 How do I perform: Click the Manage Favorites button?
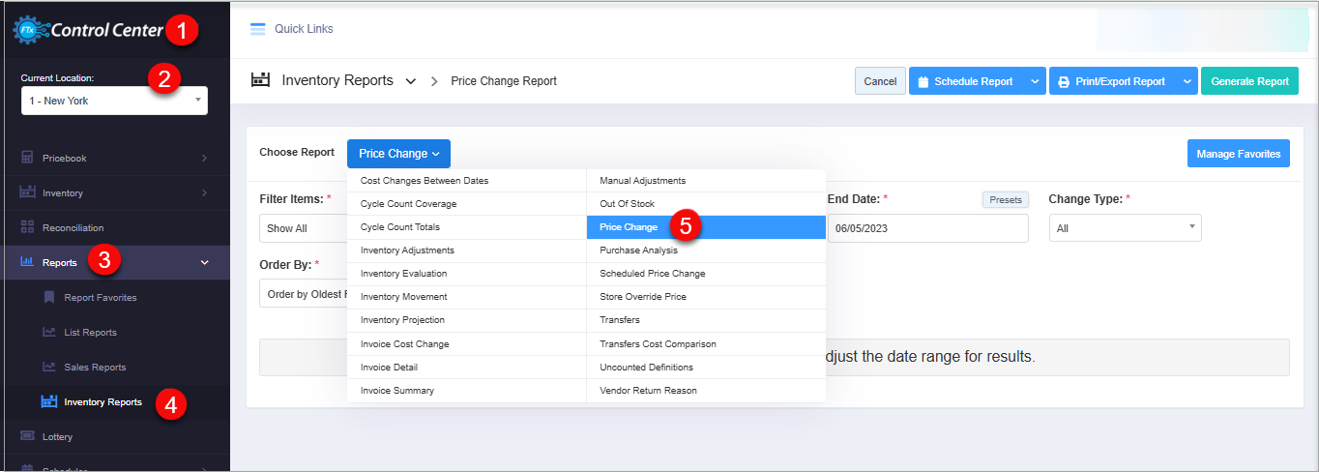point(1238,154)
